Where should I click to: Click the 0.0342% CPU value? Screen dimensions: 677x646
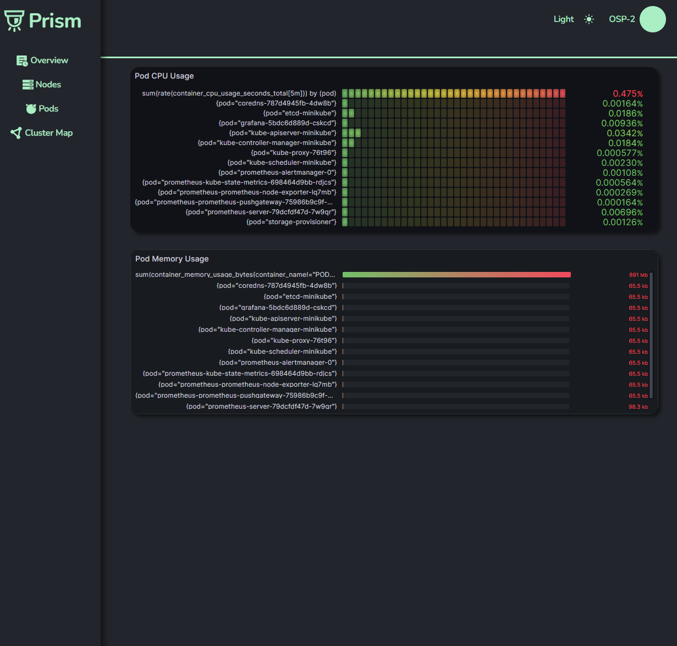tap(625, 133)
